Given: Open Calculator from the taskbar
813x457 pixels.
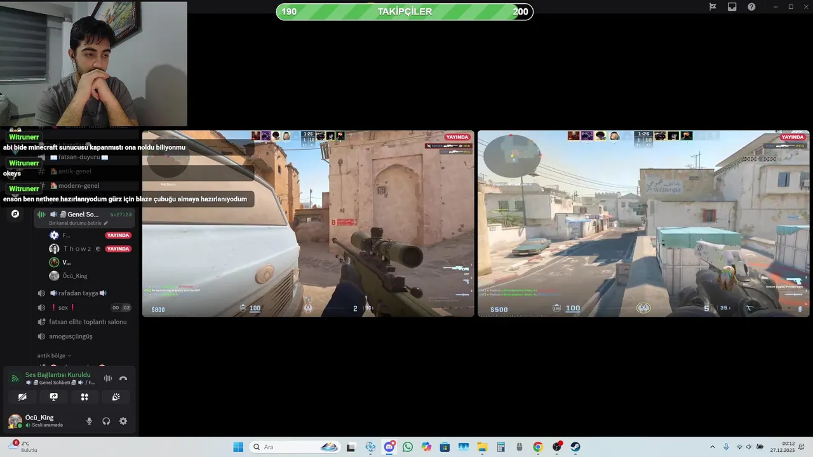Looking at the screenshot, I should click(501, 447).
